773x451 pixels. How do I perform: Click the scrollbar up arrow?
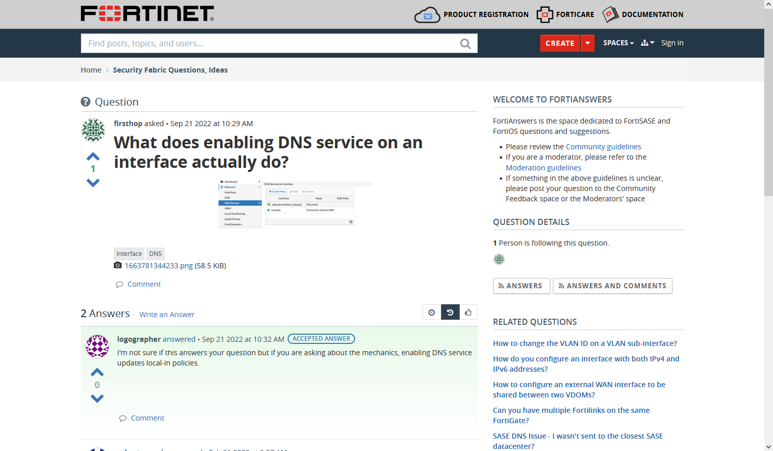768,4
